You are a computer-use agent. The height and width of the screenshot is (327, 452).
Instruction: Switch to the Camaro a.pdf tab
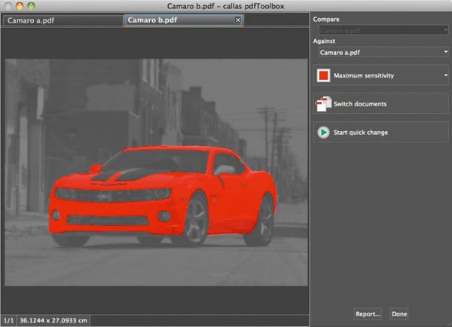tap(63, 20)
